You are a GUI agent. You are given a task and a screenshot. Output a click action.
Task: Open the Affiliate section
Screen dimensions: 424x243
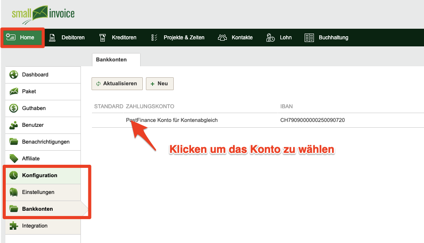click(43, 159)
